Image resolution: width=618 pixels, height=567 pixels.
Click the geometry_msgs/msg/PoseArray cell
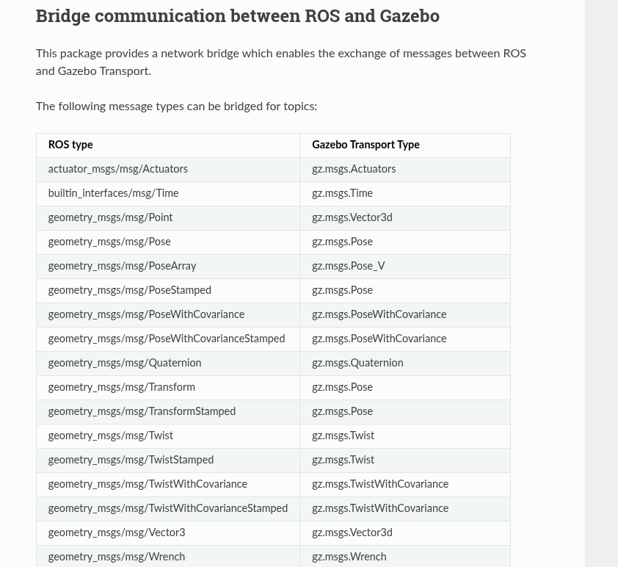pyautogui.click(x=122, y=266)
